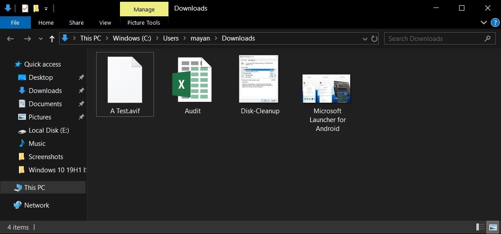Select the Disk-Cleanup image thumbnail
The height and width of the screenshot is (234, 501).
click(x=258, y=79)
